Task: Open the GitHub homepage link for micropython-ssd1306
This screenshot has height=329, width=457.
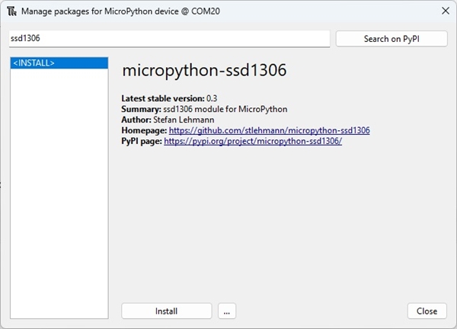Action: tap(270, 130)
